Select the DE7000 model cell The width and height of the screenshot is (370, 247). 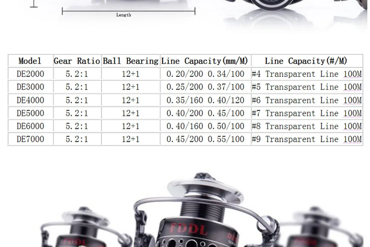[30, 139]
